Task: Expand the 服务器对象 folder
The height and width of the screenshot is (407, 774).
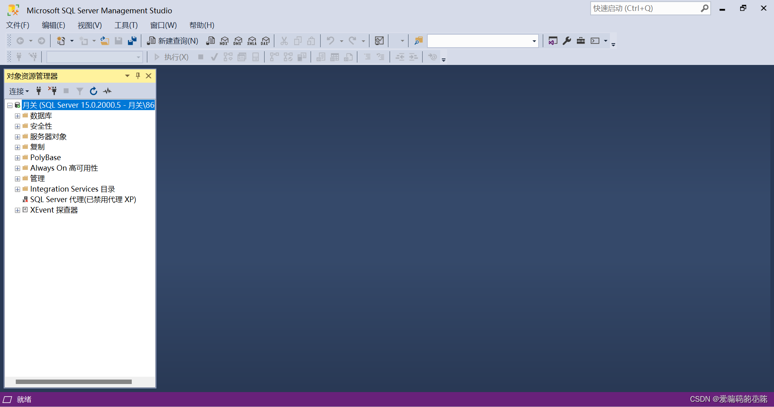Action: (x=17, y=137)
